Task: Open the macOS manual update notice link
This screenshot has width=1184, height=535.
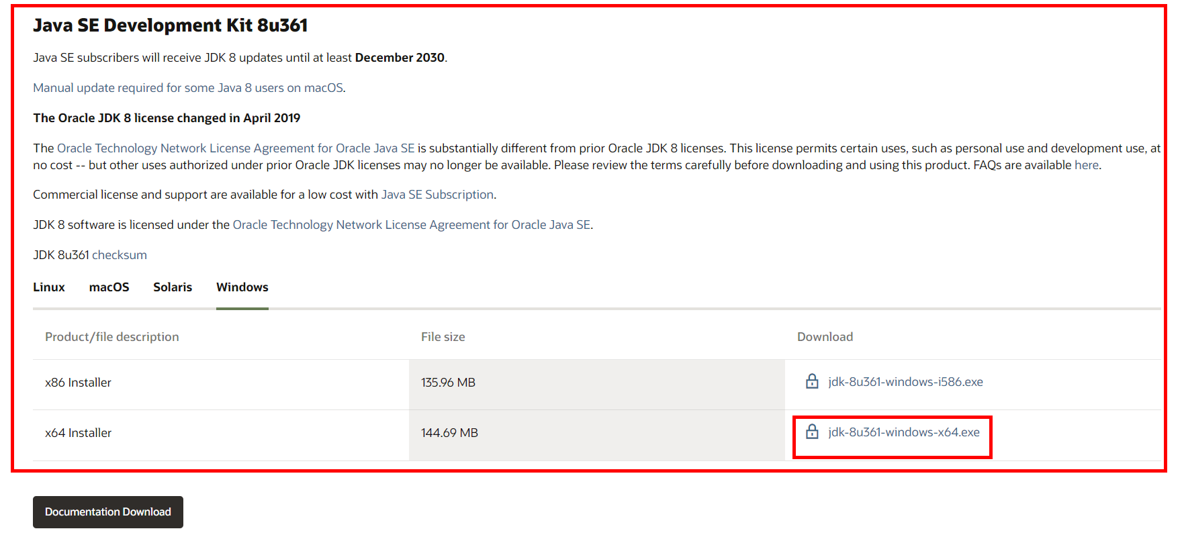Action: [188, 88]
